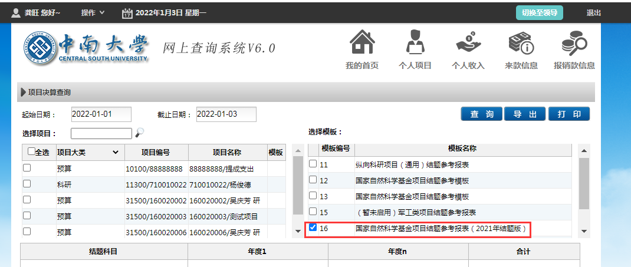This screenshot has height=267, width=631.
Task: Click project list scrollbar up arrow
Action: pos(298,151)
